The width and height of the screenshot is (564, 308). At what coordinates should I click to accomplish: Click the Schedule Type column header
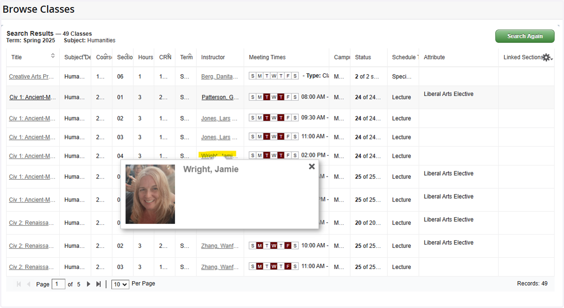404,57
